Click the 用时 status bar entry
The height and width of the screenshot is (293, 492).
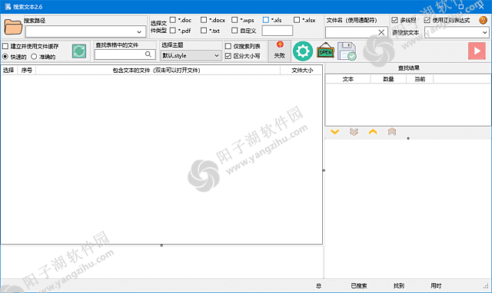click(x=436, y=286)
